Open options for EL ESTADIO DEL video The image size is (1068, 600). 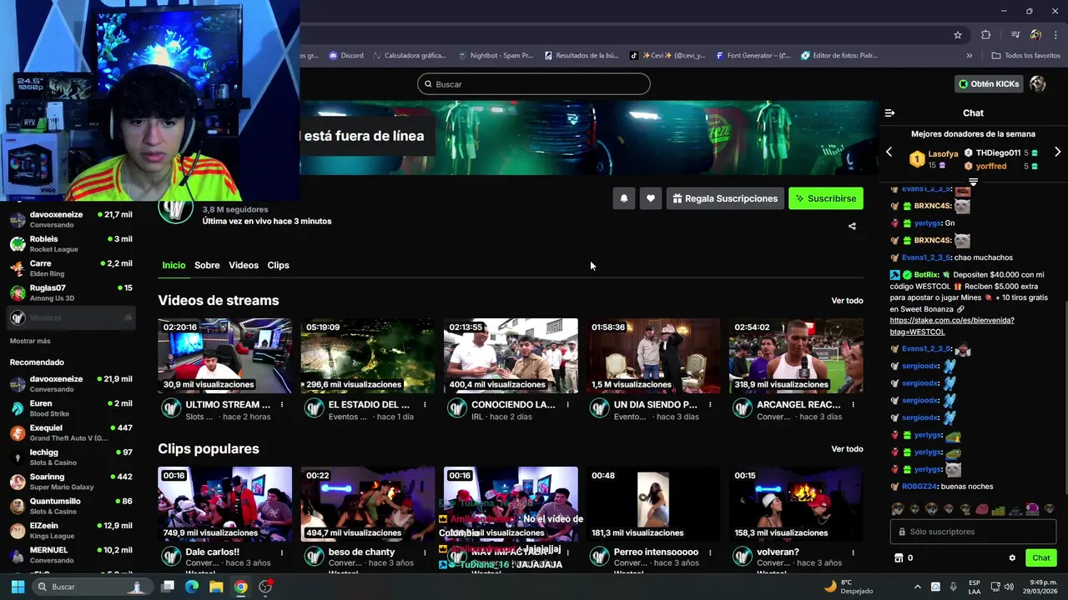point(425,405)
